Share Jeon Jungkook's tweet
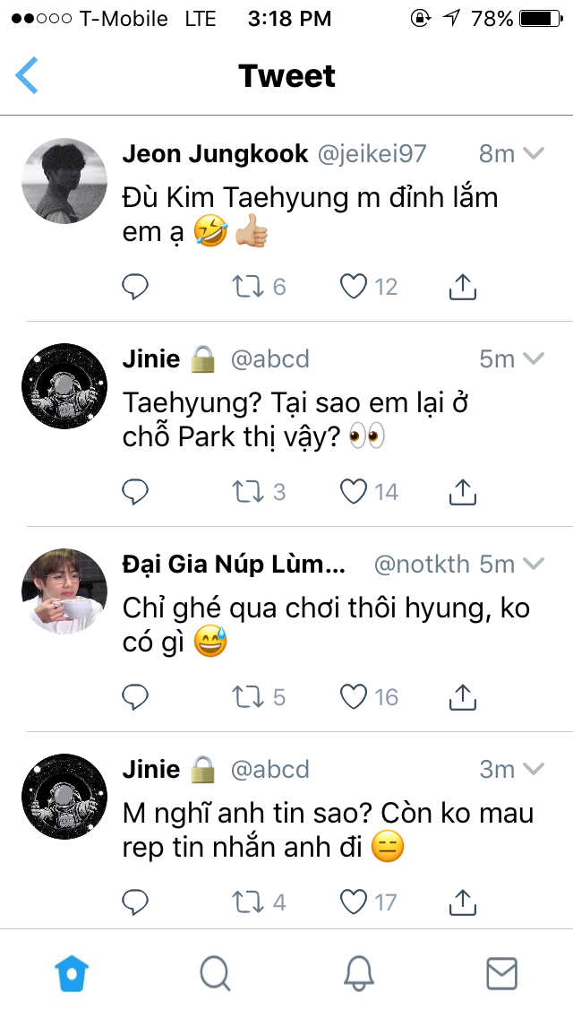 coord(461,287)
